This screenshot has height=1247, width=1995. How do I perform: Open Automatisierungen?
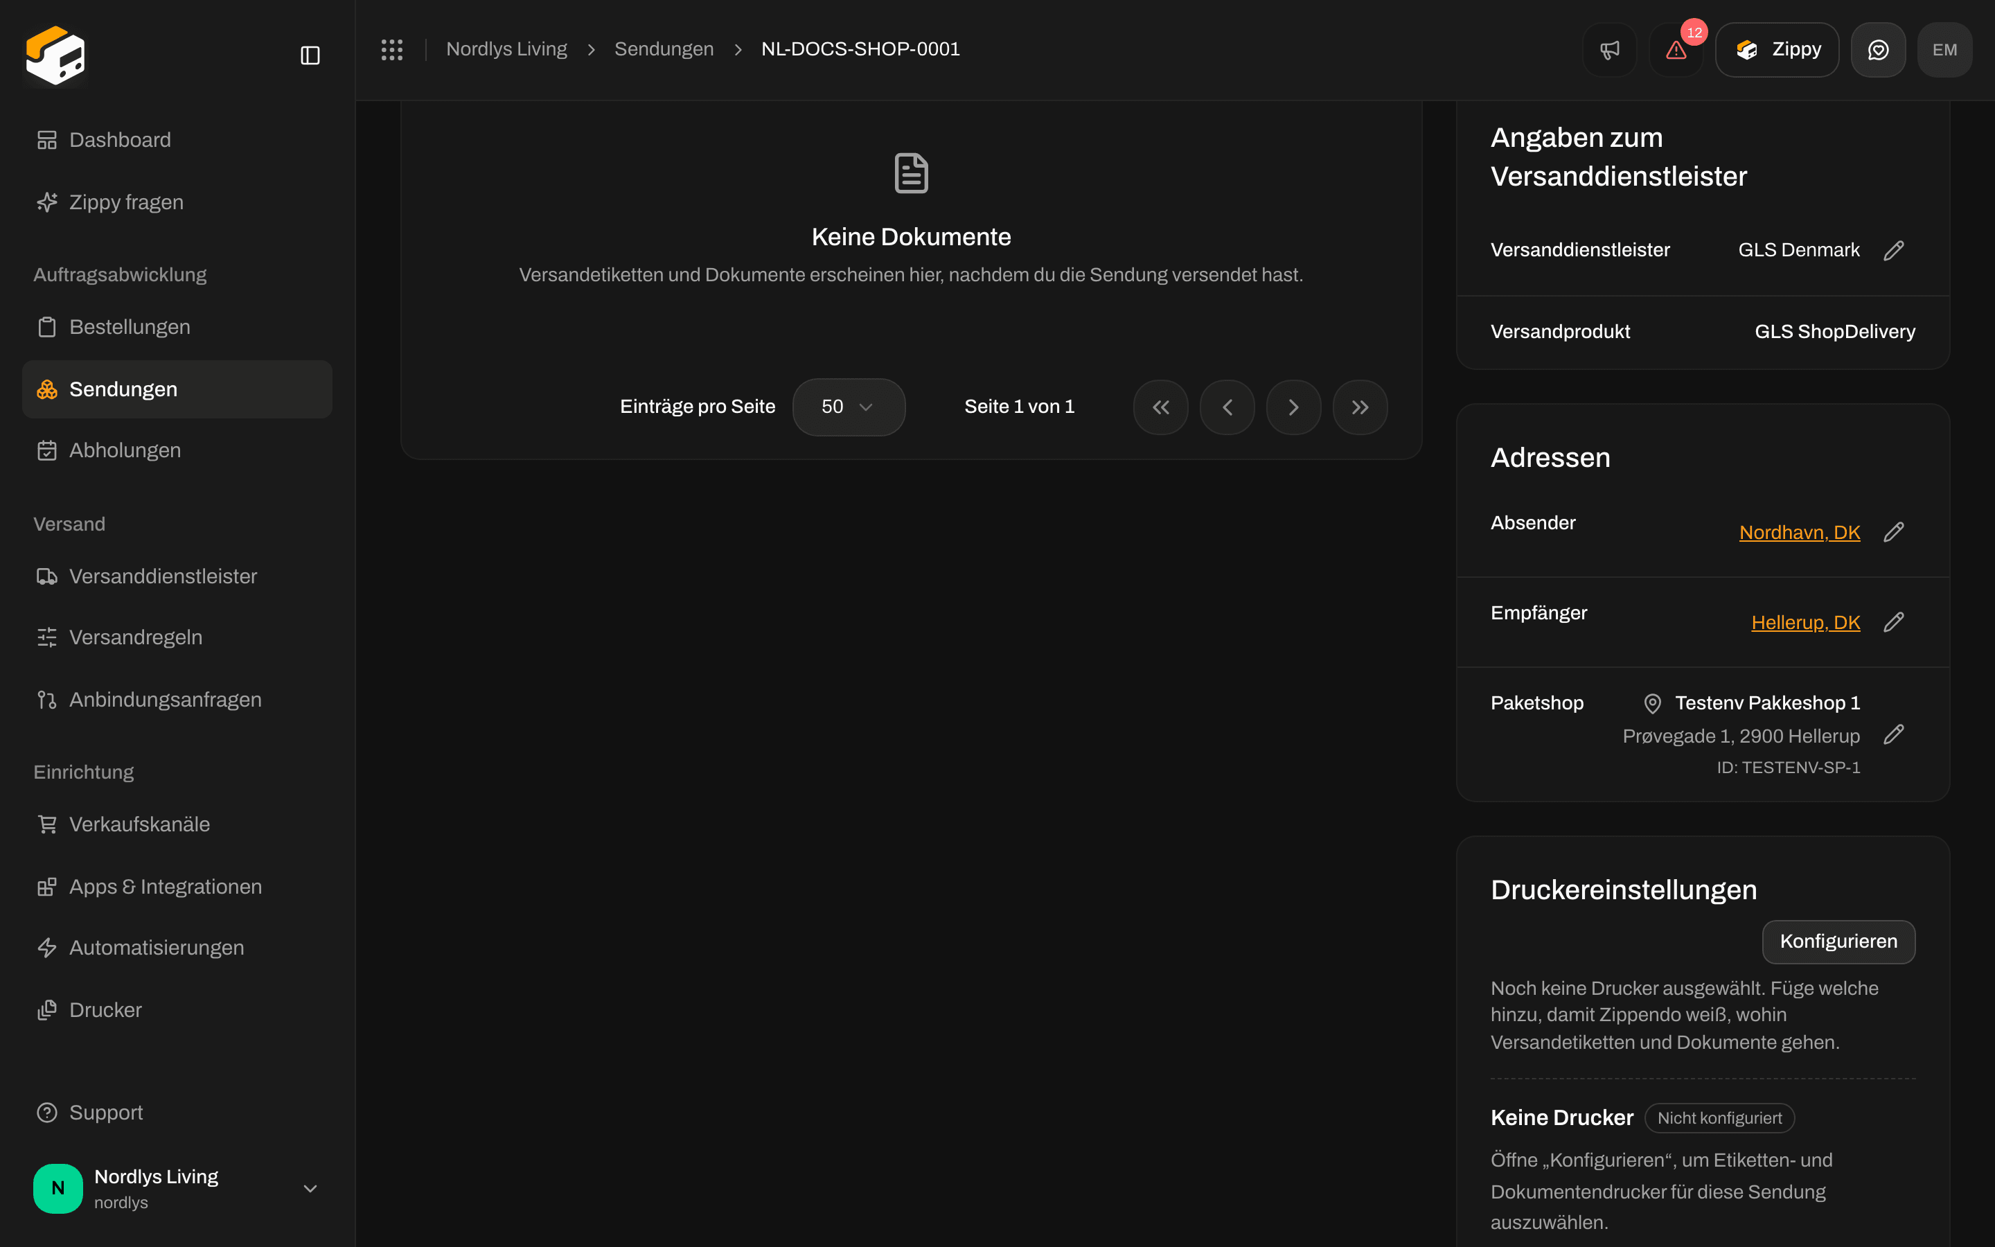[x=177, y=948]
